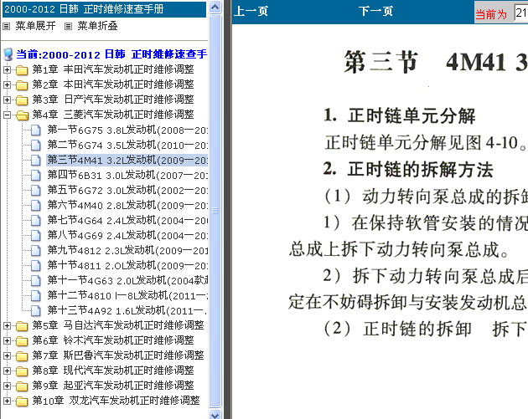
Task: Click page icon of 第五节6G72 3.0L
Action: tap(36, 191)
